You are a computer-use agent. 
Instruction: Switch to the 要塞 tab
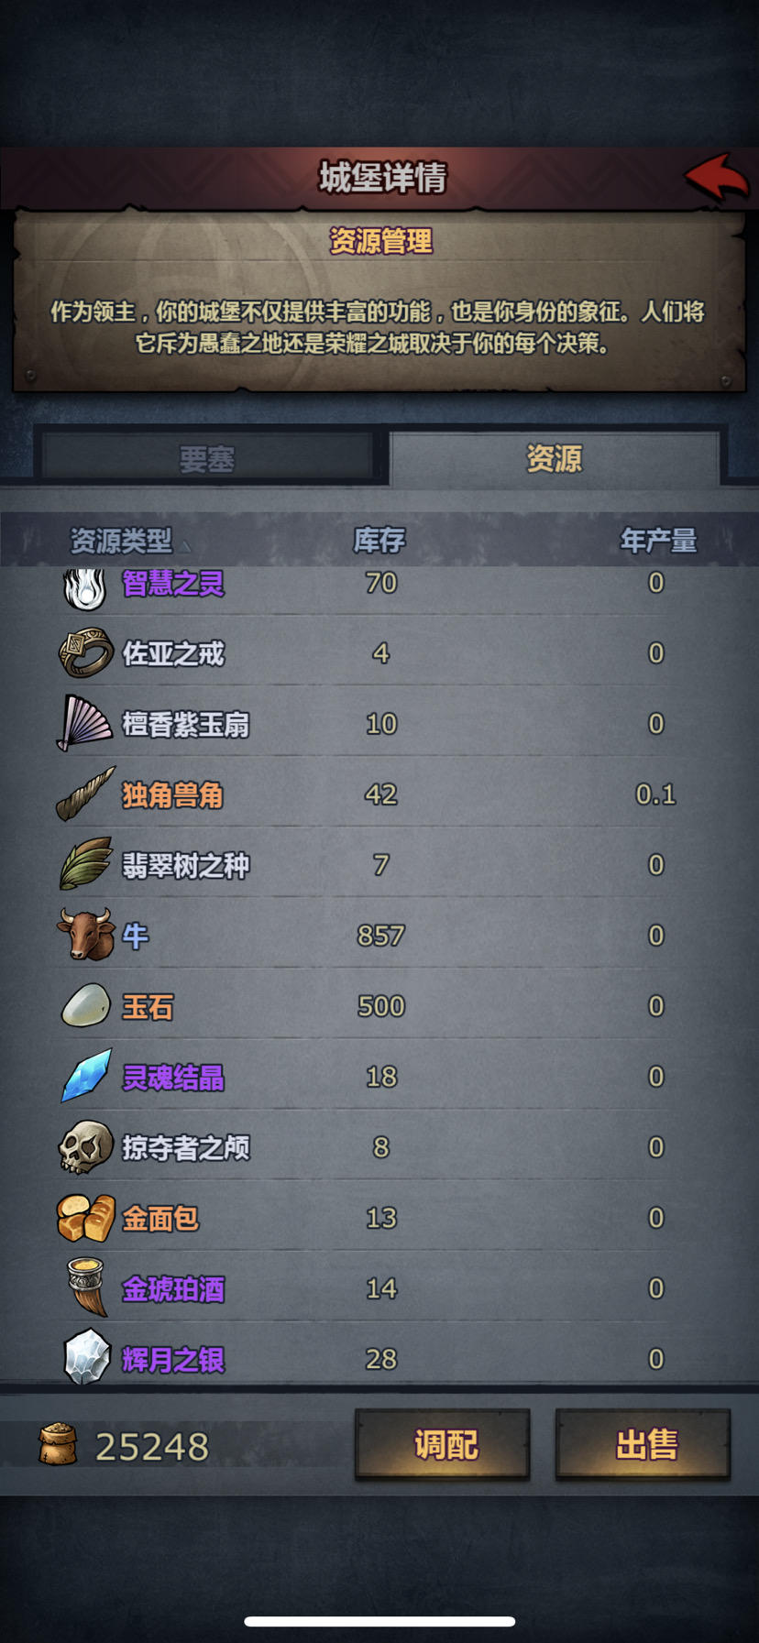[x=207, y=458]
